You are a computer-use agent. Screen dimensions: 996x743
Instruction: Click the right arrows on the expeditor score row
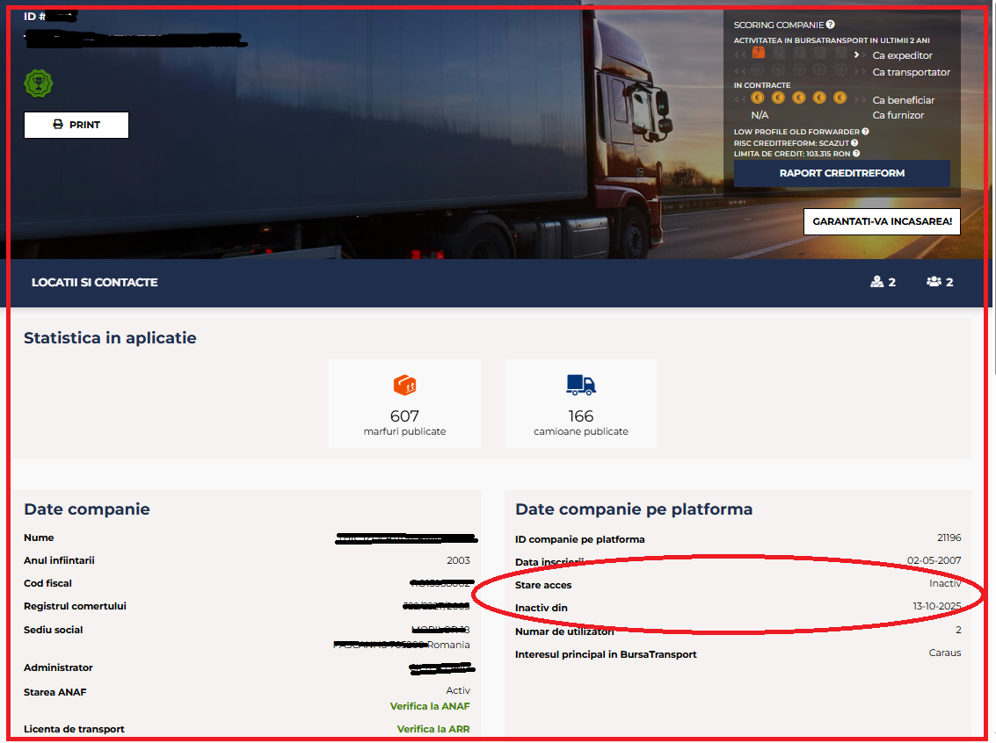(857, 55)
